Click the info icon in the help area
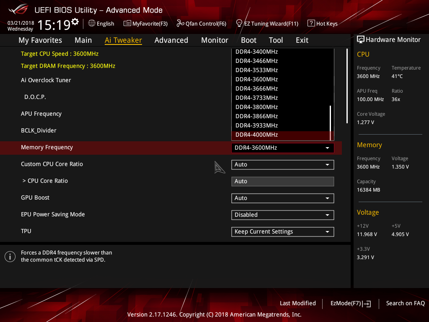 click(x=10, y=256)
